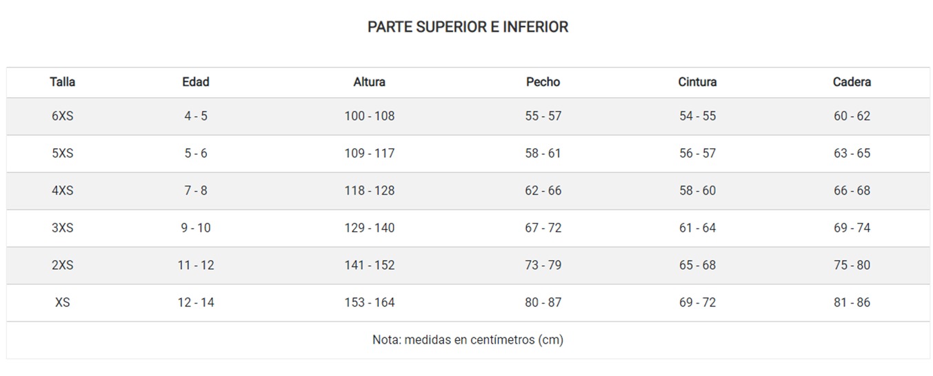Click the Altura column header
The width and height of the screenshot is (933, 376).
tap(370, 82)
